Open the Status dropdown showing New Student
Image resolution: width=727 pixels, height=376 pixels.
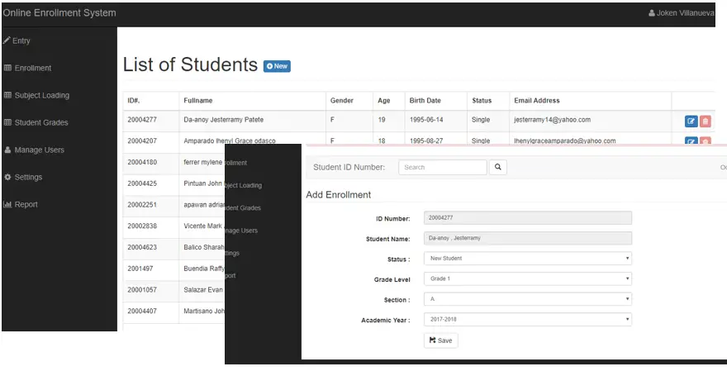click(x=528, y=258)
